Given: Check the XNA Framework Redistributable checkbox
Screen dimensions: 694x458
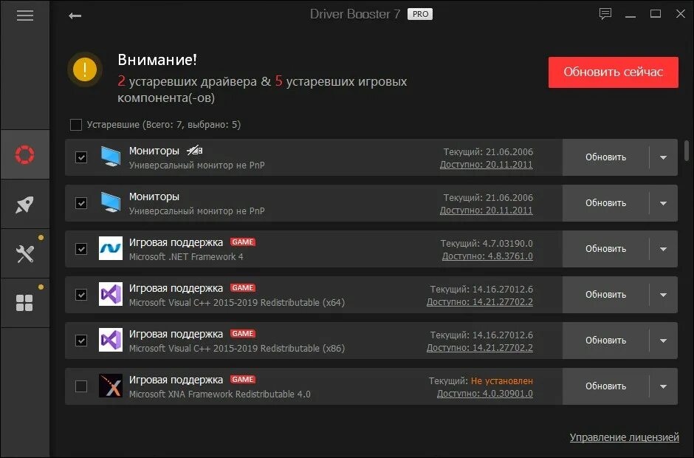Looking at the screenshot, I should coord(81,386).
